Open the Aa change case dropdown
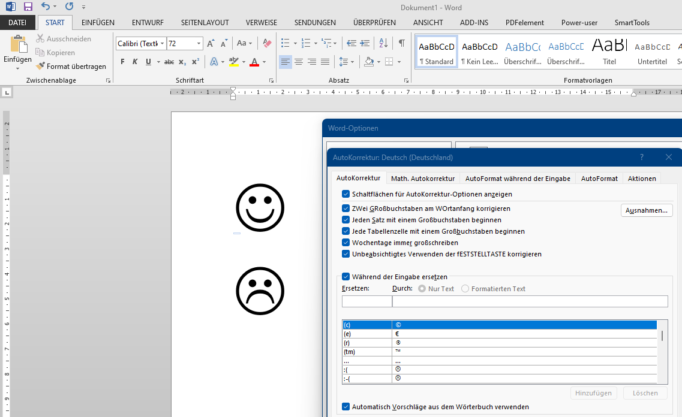Screen dimensions: 682x417 [x=245, y=43]
